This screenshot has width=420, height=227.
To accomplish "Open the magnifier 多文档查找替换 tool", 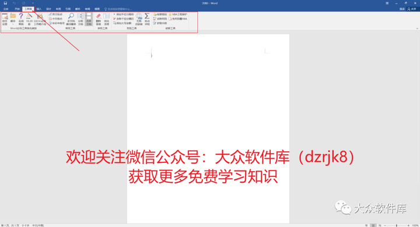I will (71, 20).
